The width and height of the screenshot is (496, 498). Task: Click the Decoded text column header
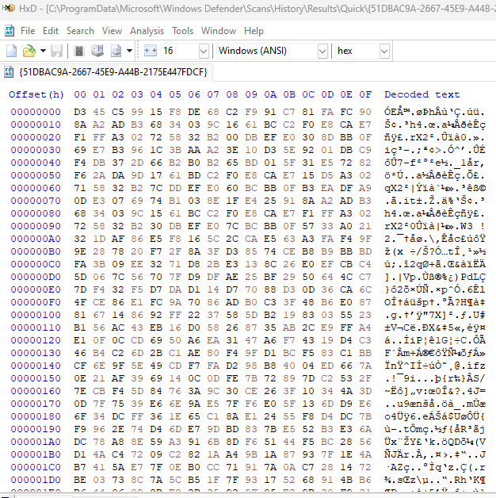(422, 94)
